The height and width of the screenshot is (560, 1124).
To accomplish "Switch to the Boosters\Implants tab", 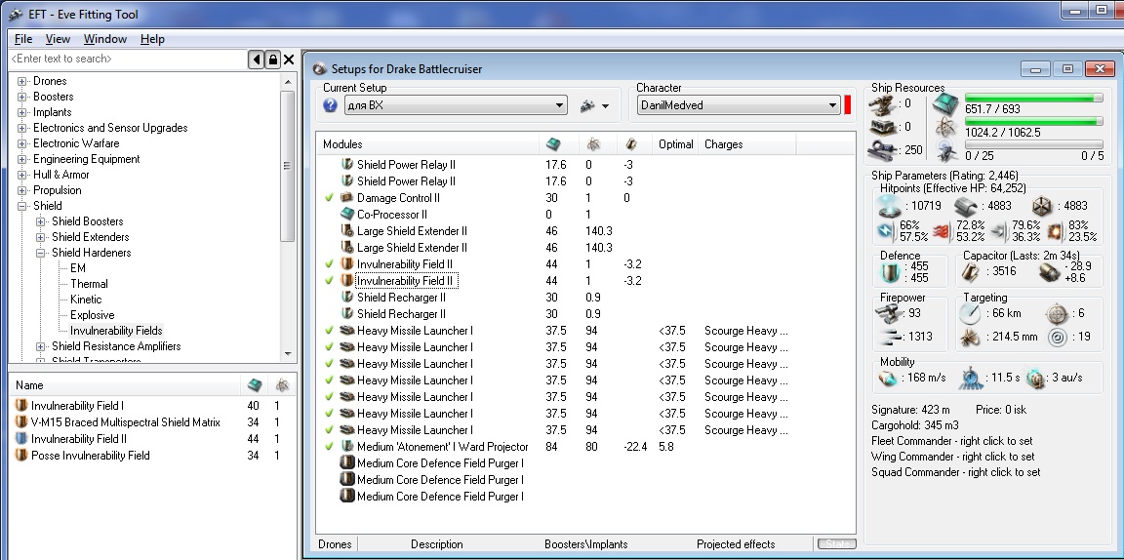I will pyautogui.click(x=585, y=544).
